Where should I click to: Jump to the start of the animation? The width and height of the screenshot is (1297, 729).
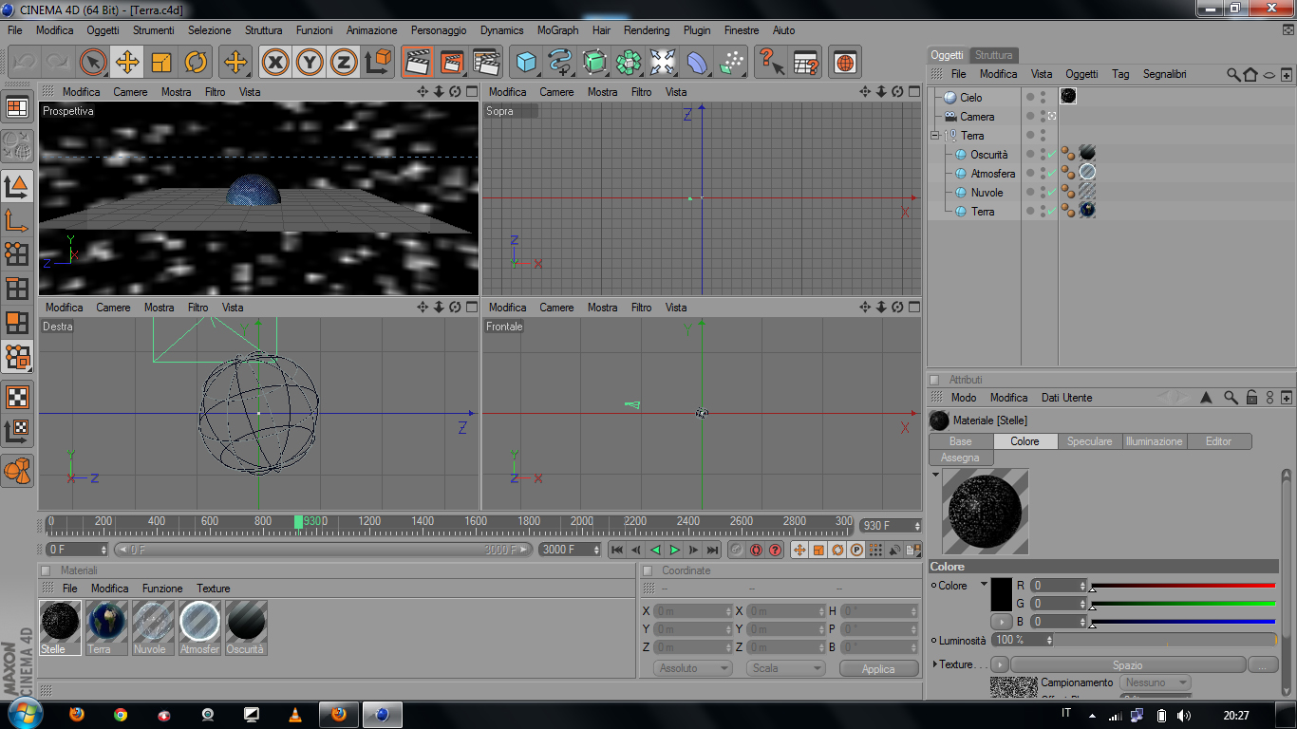pyautogui.click(x=617, y=550)
